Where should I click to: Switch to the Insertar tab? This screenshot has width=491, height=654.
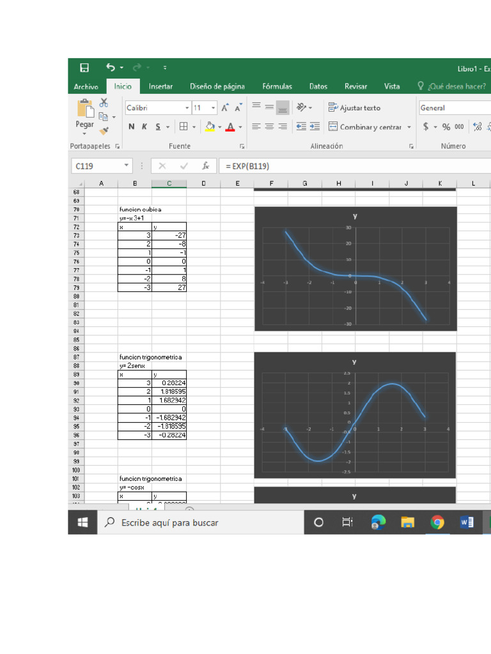tap(160, 86)
